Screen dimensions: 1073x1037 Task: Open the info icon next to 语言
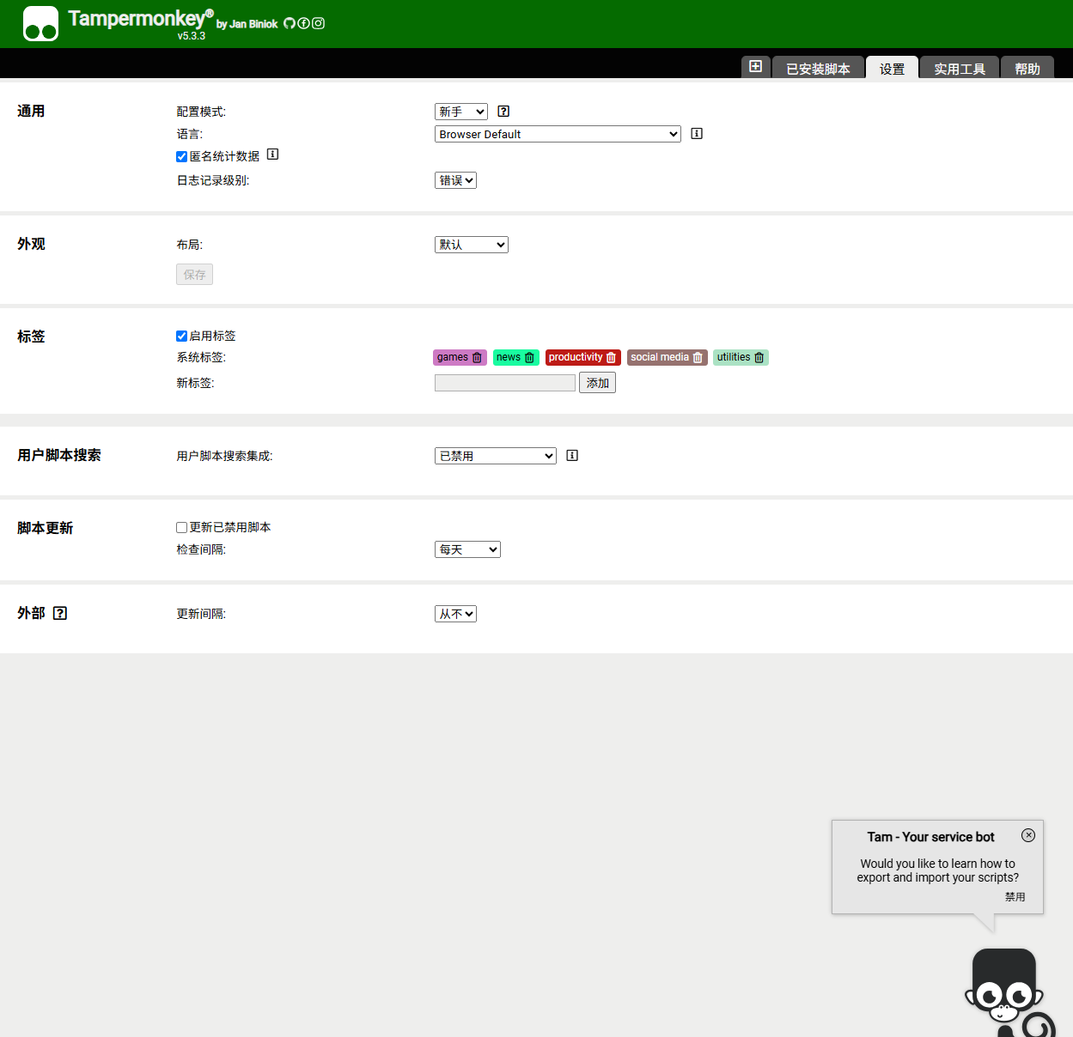coord(696,133)
